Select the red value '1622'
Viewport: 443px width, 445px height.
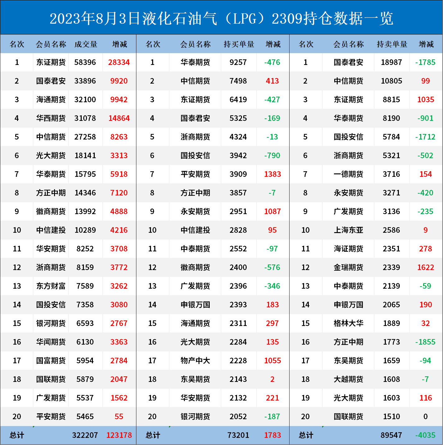[x=426, y=268]
